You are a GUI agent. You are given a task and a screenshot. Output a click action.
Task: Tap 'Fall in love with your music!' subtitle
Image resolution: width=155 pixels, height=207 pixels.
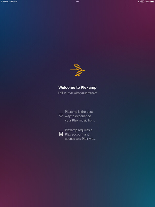coord(77,93)
